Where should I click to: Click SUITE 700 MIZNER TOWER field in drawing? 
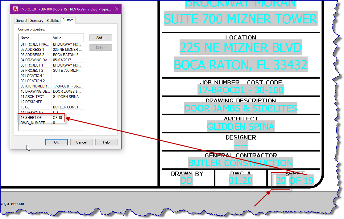point(240,19)
